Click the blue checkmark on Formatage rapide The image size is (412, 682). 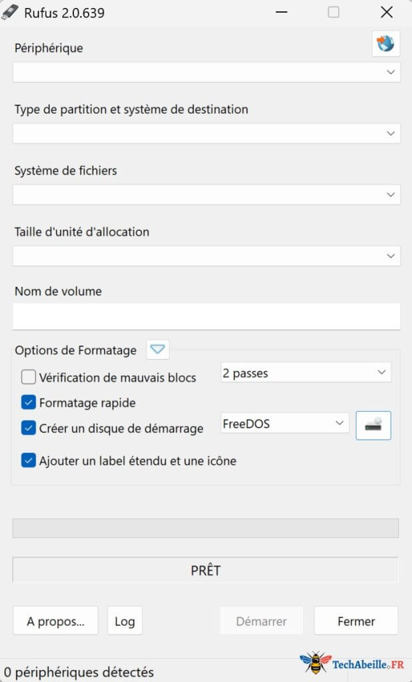[x=29, y=402]
